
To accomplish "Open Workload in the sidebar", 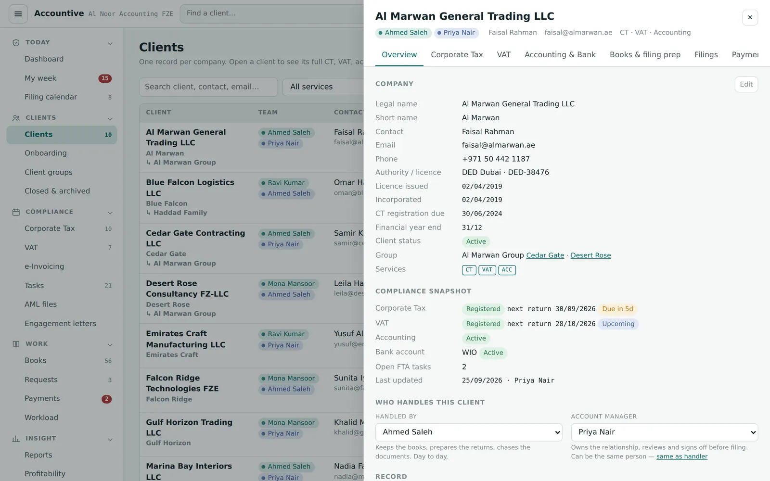I will click(62, 418).
